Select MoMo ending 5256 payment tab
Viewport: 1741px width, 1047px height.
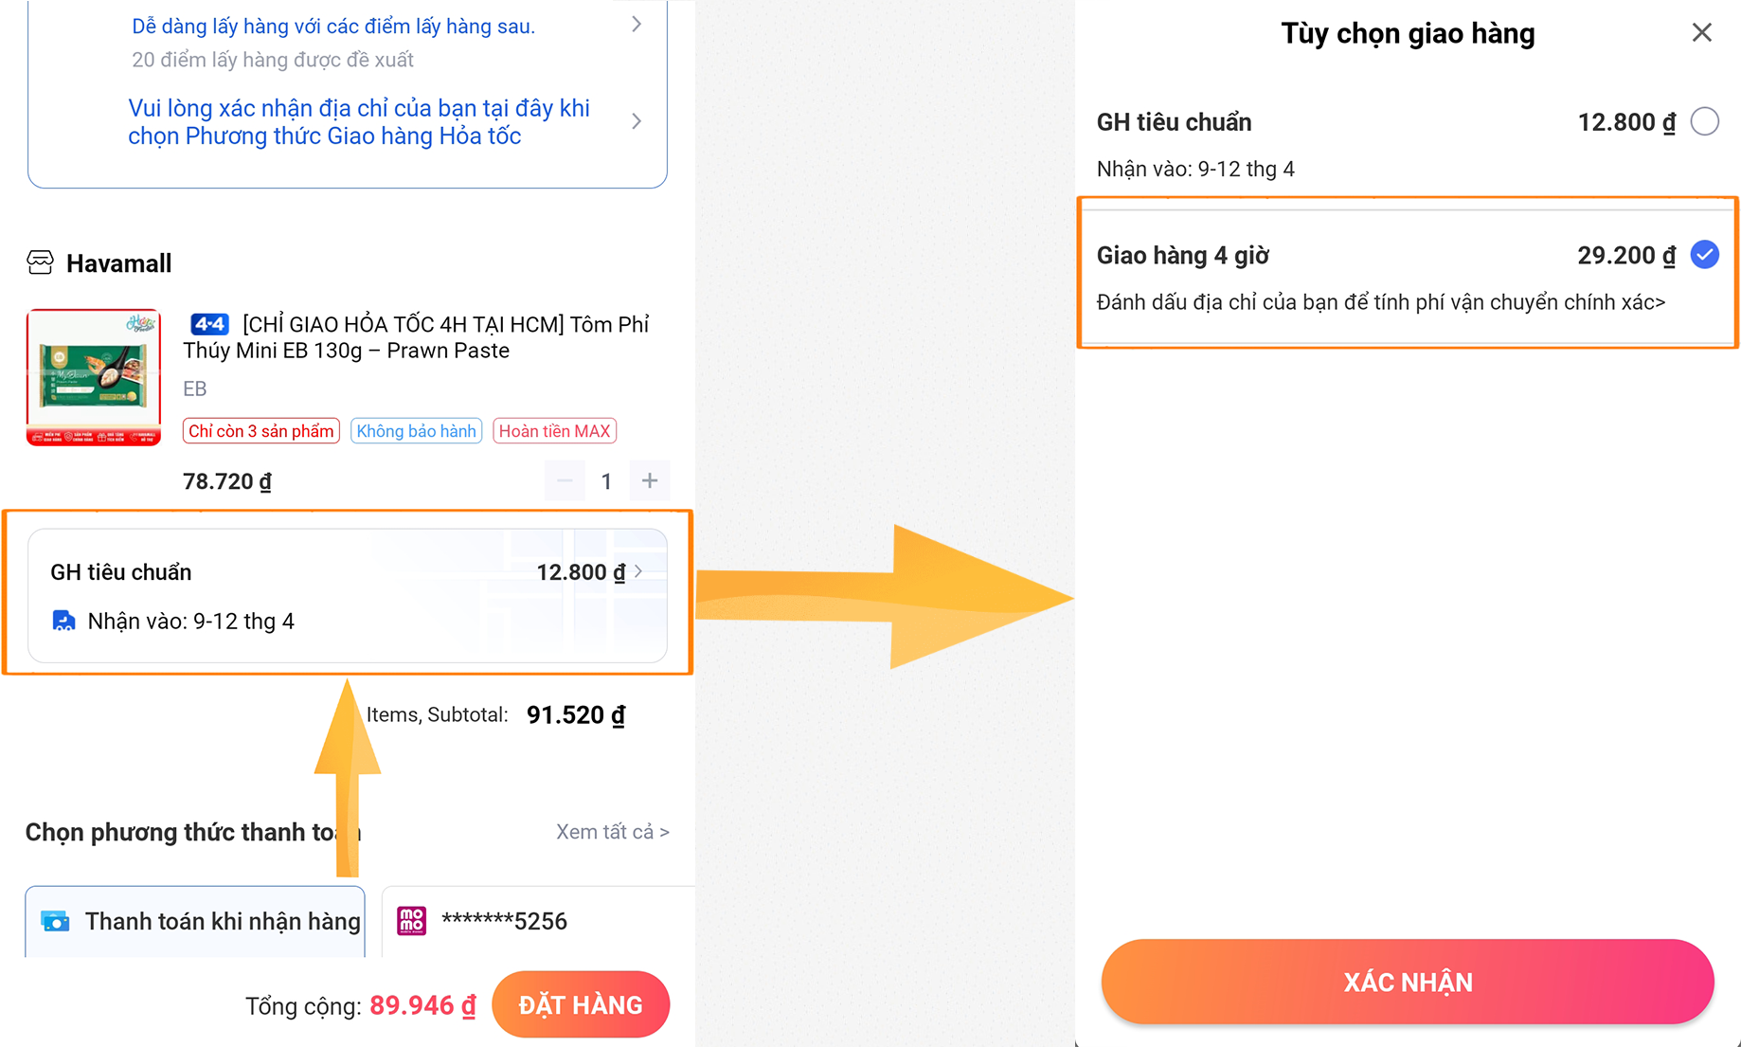coord(538,921)
